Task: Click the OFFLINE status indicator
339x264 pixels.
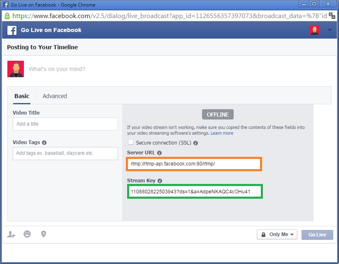Action: click(217, 114)
